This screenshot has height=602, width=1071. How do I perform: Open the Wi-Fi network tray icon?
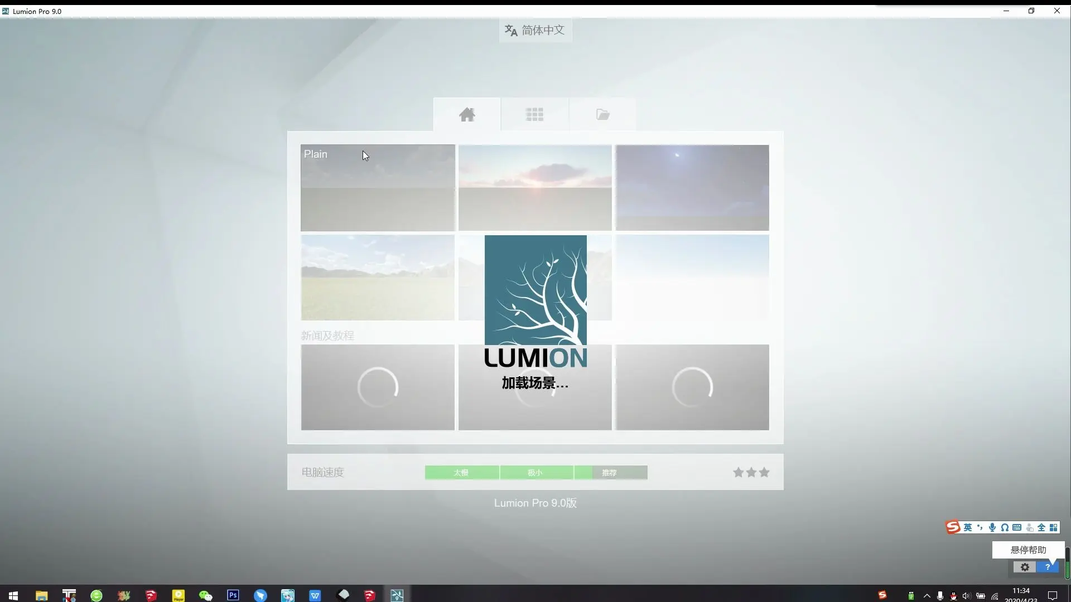point(995,596)
